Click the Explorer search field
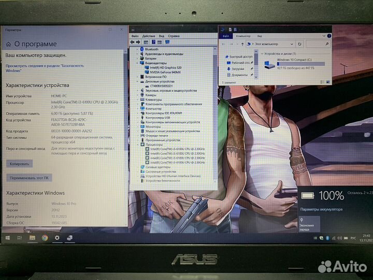This screenshot has width=373, height=280. [x=318, y=44]
